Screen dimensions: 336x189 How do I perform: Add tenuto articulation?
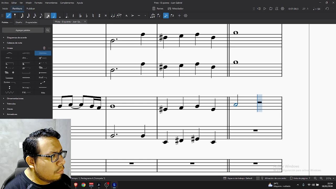[139, 16]
